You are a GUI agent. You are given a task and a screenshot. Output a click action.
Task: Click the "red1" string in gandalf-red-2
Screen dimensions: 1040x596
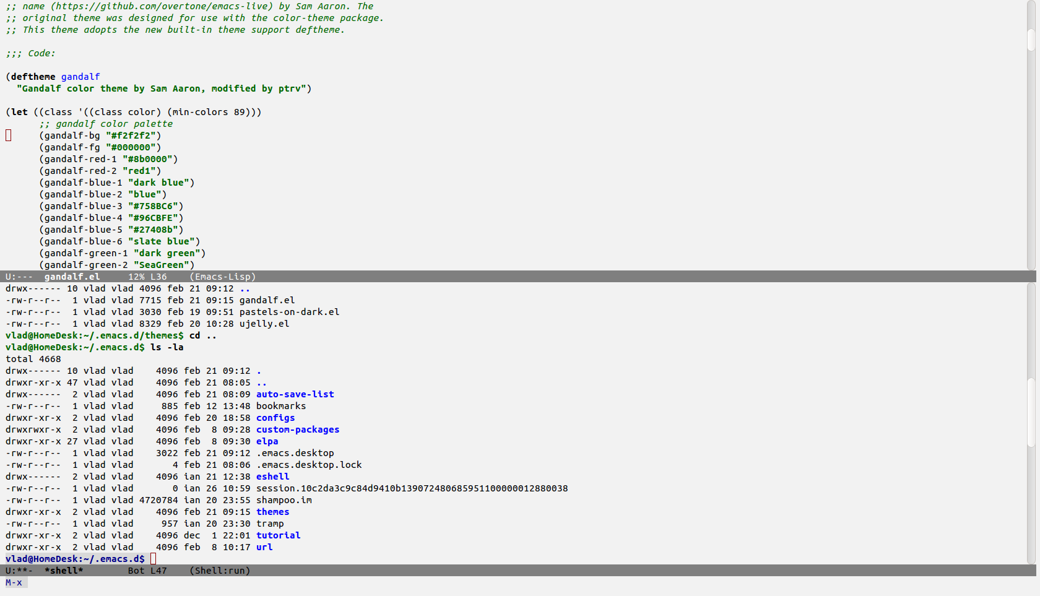tap(139, 171)
